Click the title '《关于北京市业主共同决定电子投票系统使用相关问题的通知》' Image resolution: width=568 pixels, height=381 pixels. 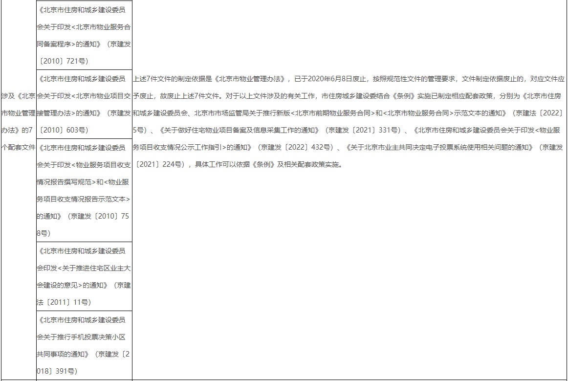click(440, 147)
